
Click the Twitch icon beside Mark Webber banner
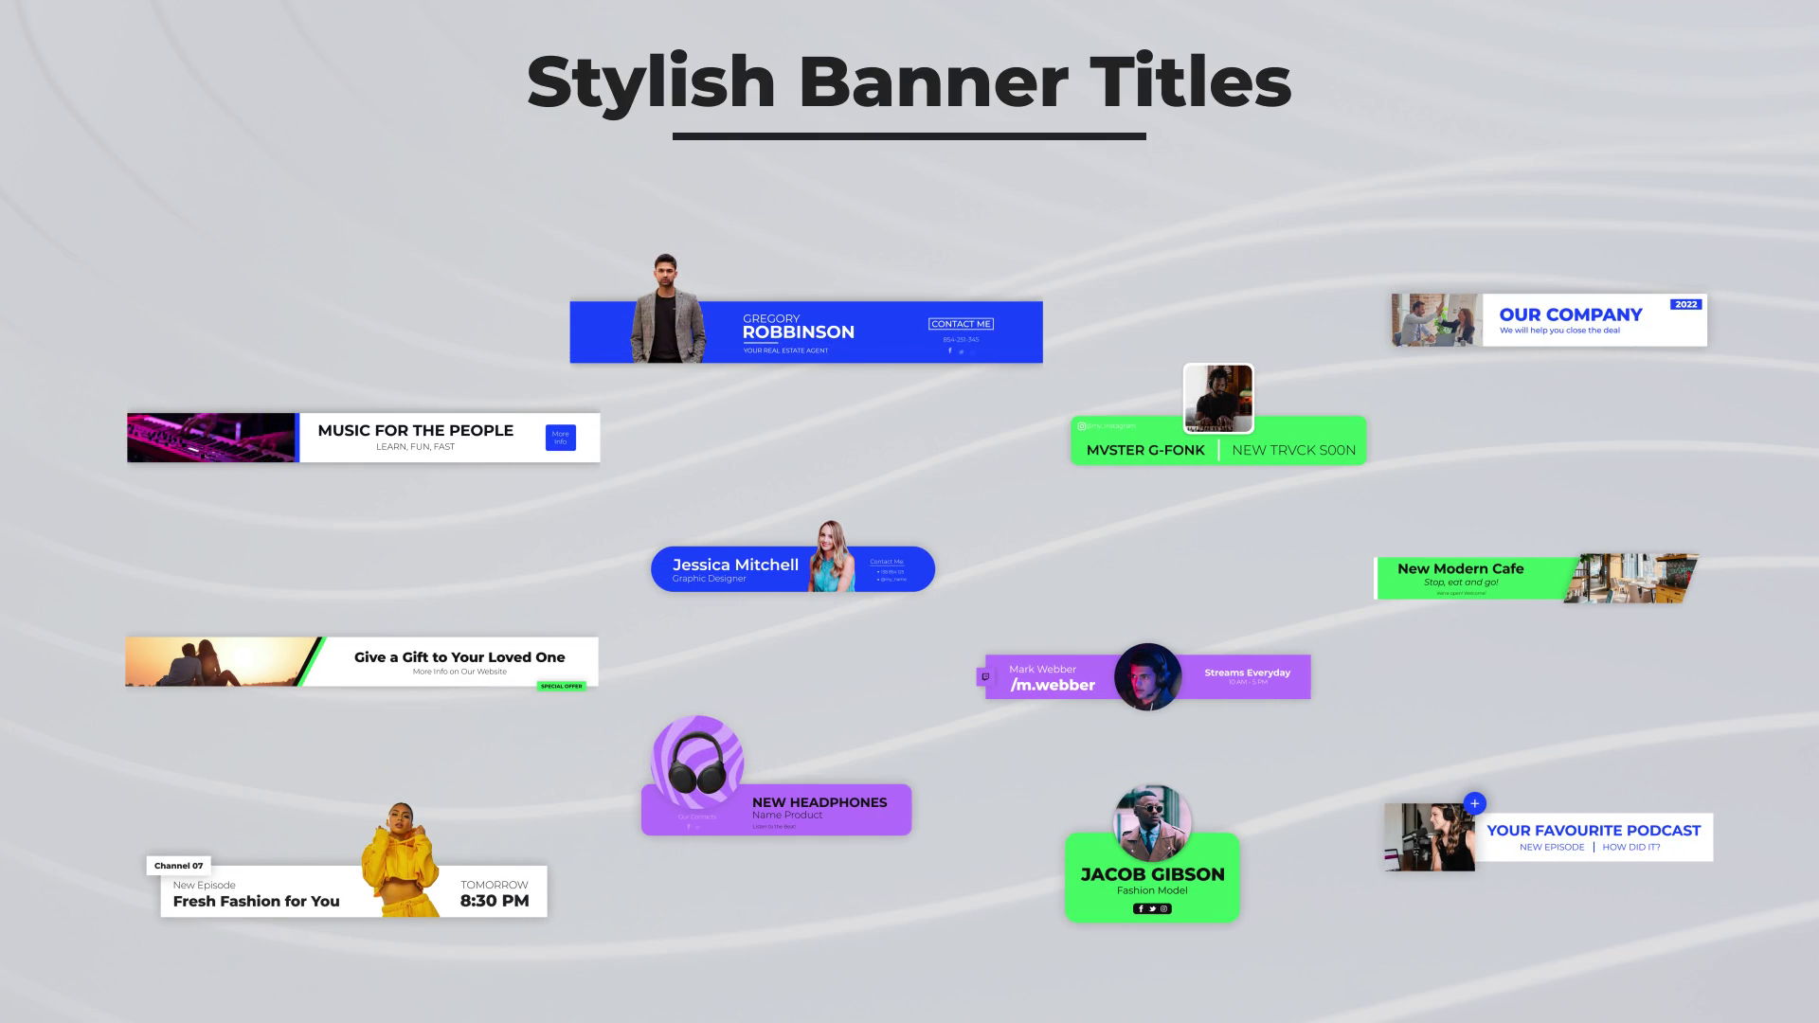click(985, 676)
